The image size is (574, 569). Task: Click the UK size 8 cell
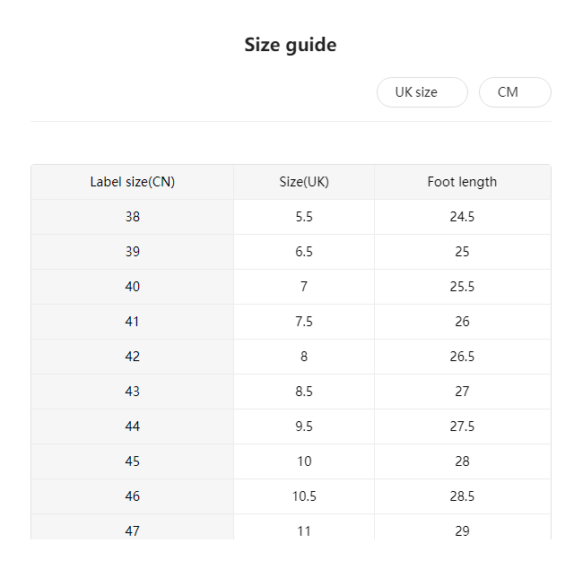[304, 357]
